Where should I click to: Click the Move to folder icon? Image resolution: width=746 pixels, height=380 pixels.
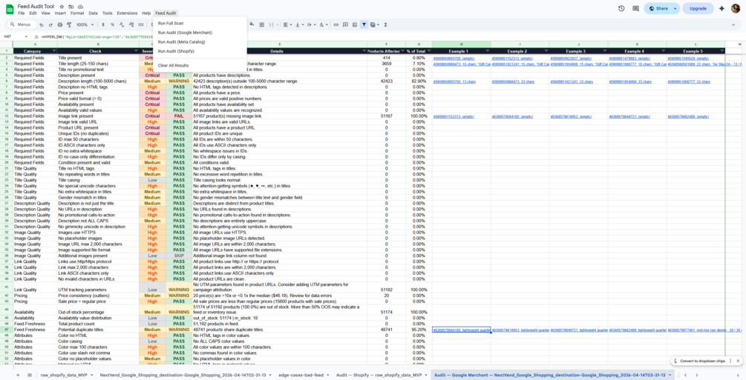[x=71, y=7]
